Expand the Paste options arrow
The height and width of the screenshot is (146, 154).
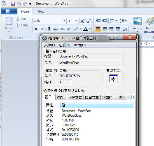9,32
